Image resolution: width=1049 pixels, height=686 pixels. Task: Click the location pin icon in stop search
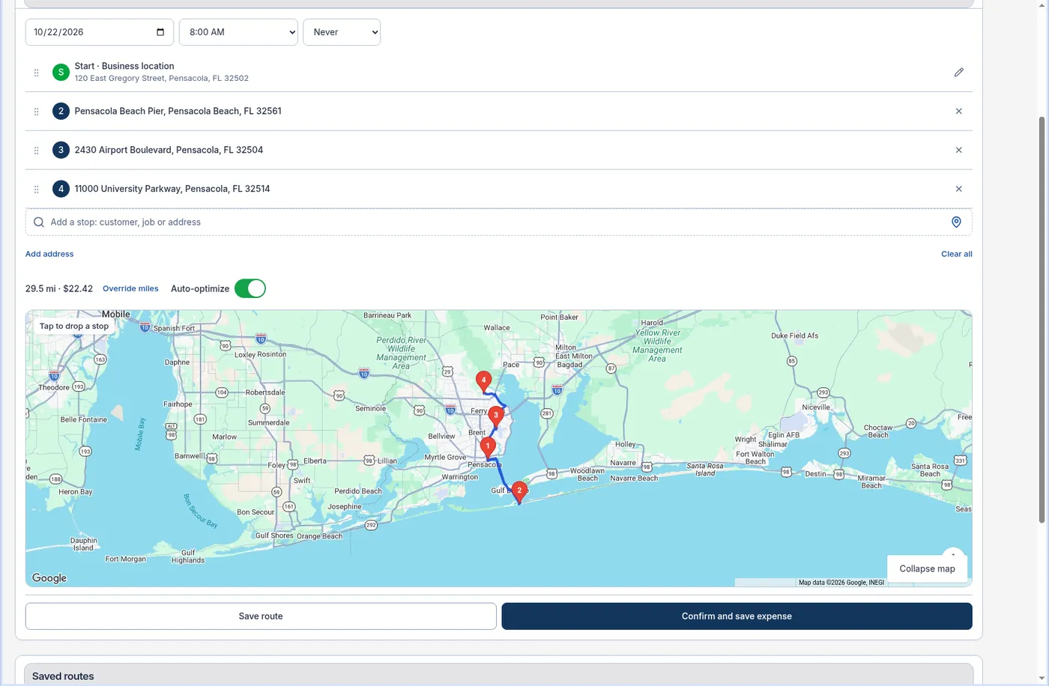[x=956, y=222]
